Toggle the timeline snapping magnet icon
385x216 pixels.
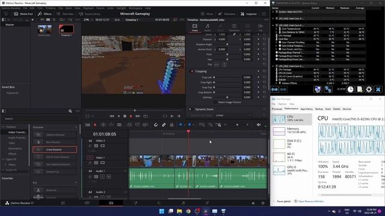point(156,125)
